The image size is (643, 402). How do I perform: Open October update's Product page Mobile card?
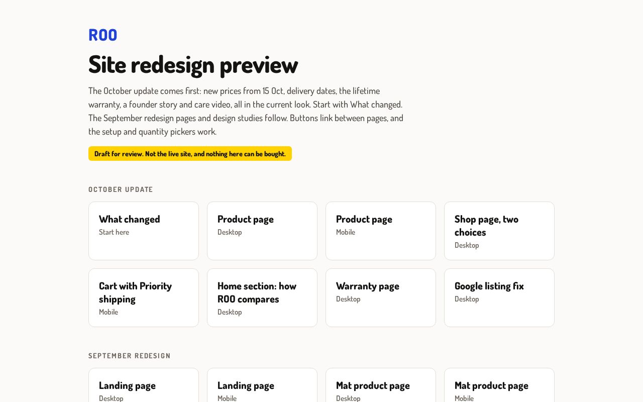381,231
